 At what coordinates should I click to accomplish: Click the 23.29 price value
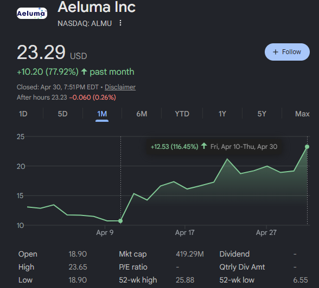[41, 53]
